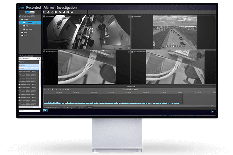Click the 12:38:00 mark on the timeline ruler
The width and height of the screenshot is (233, 155).
128,92
